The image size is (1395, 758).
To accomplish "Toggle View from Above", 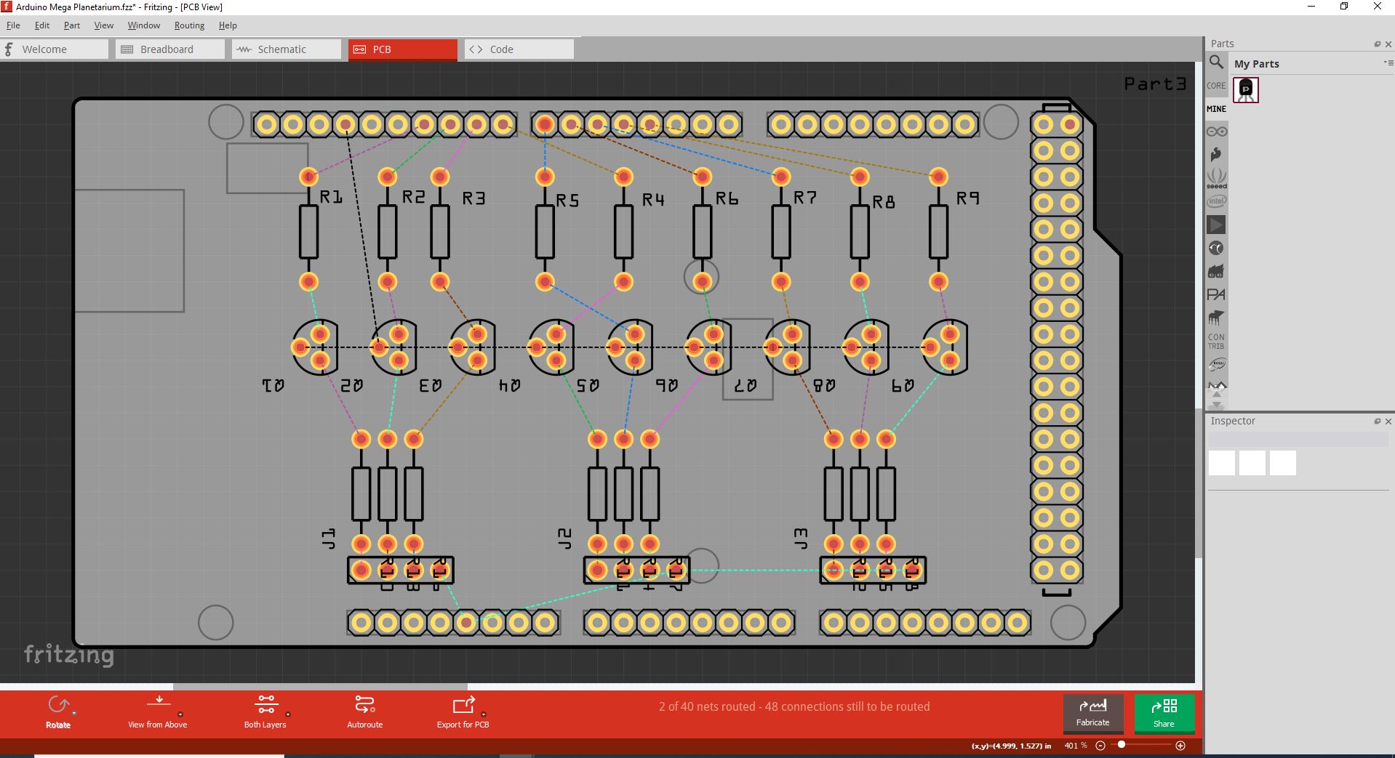I will [x=159, y=701].
